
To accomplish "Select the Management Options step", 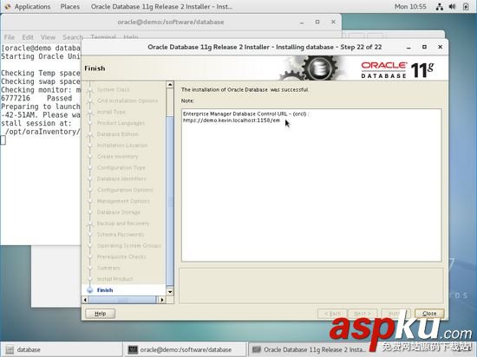I will [x=123, y=201].
